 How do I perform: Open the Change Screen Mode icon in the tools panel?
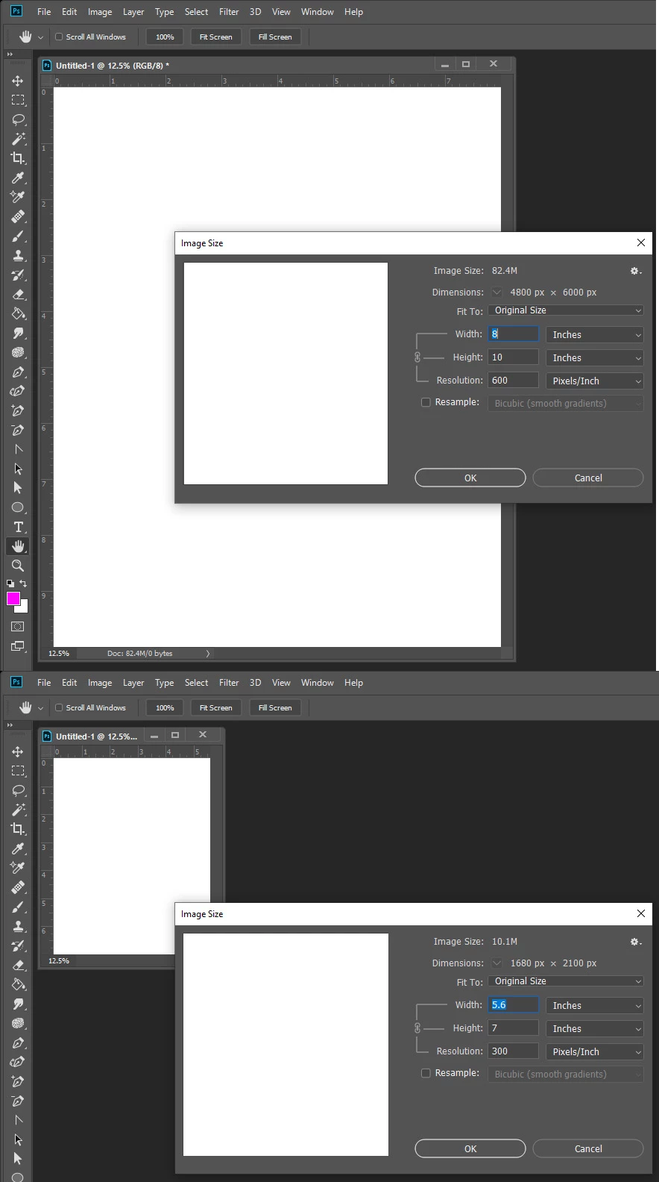[x=18, y=646]
